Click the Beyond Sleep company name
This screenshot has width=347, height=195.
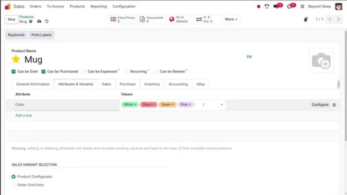(x=319, y=6)
